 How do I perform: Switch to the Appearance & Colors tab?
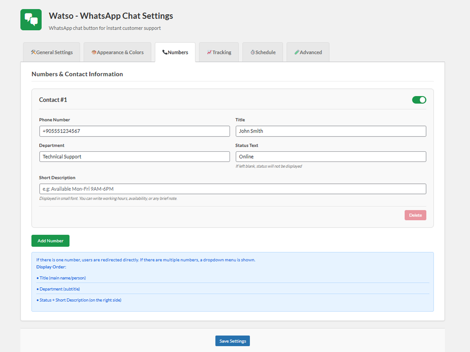[x=117, y=52]
